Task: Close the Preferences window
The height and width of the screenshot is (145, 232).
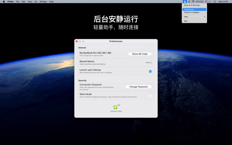Action: pyautogui.click(x=77, y=41)
